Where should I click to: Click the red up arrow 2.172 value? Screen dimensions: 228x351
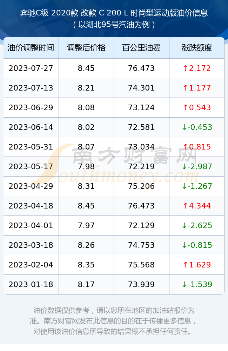pos(197,68)
